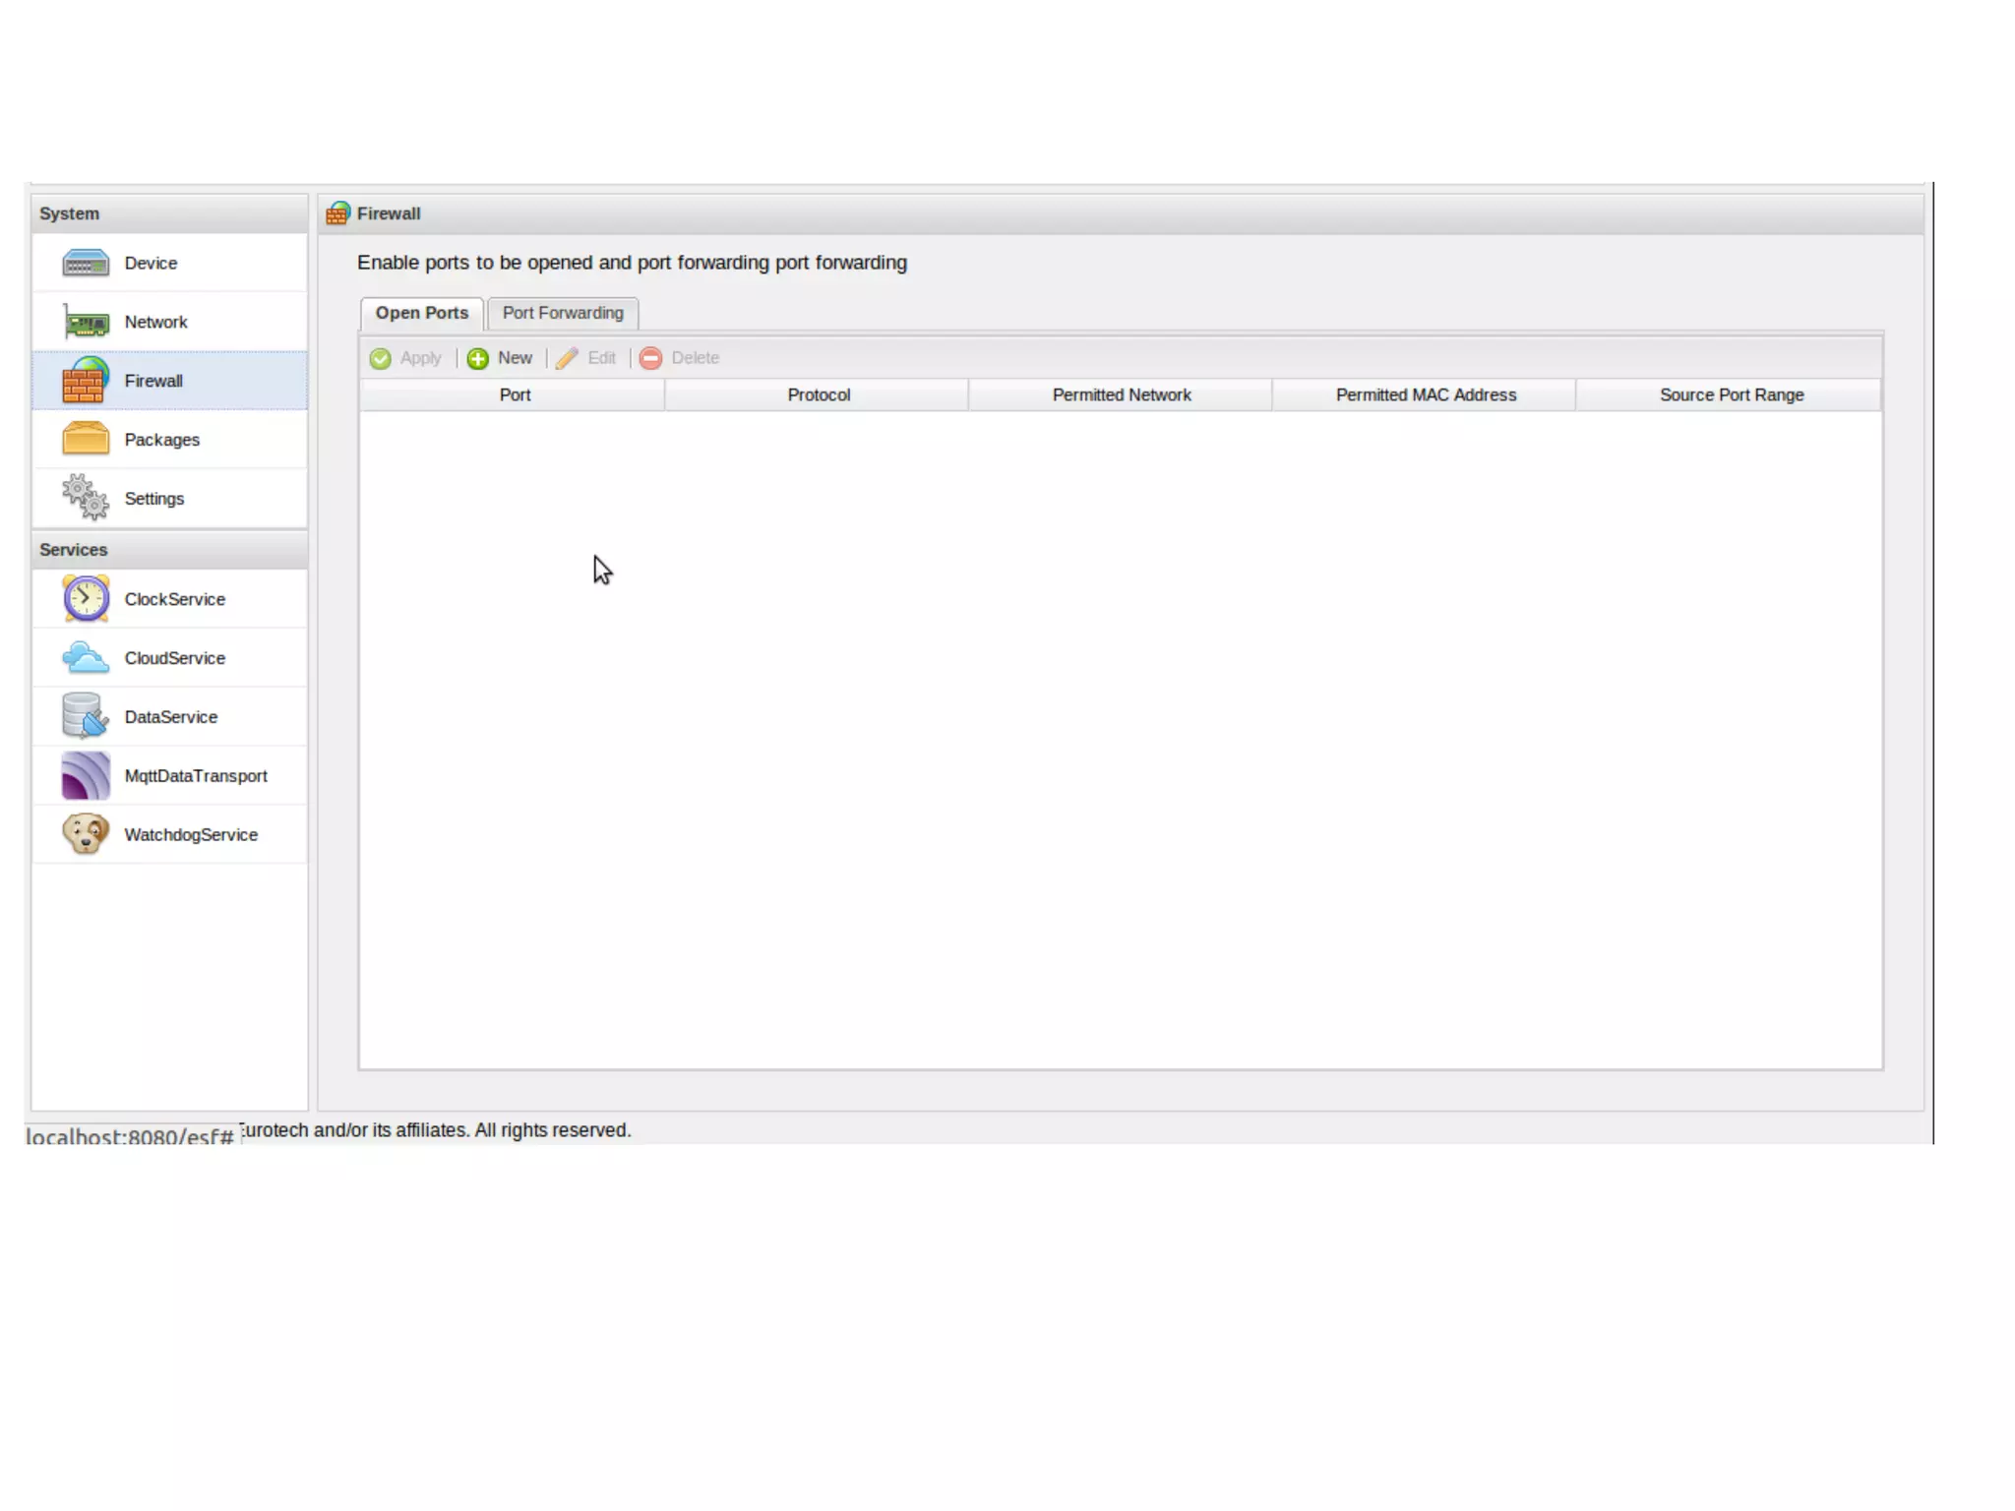Click the Source Port Range column header

1731,394
